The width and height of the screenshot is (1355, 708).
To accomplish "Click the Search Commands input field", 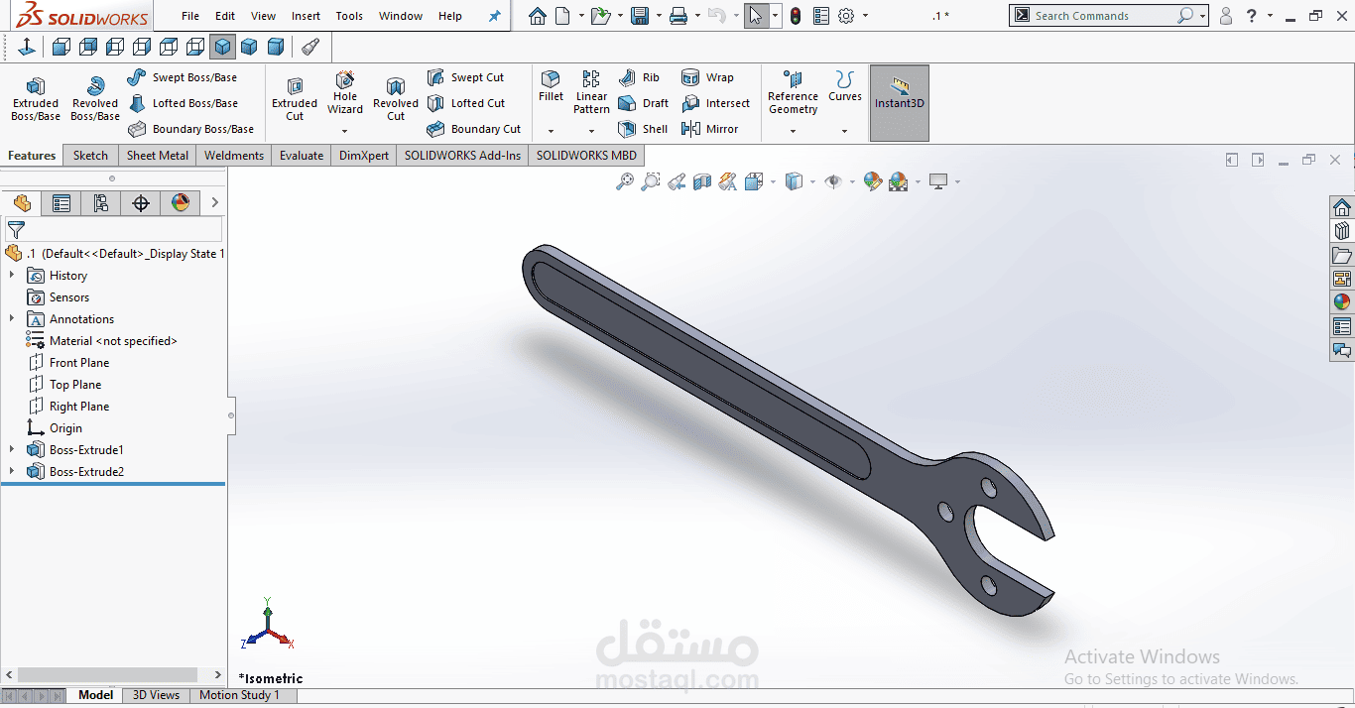I will tap(1101, 16).
